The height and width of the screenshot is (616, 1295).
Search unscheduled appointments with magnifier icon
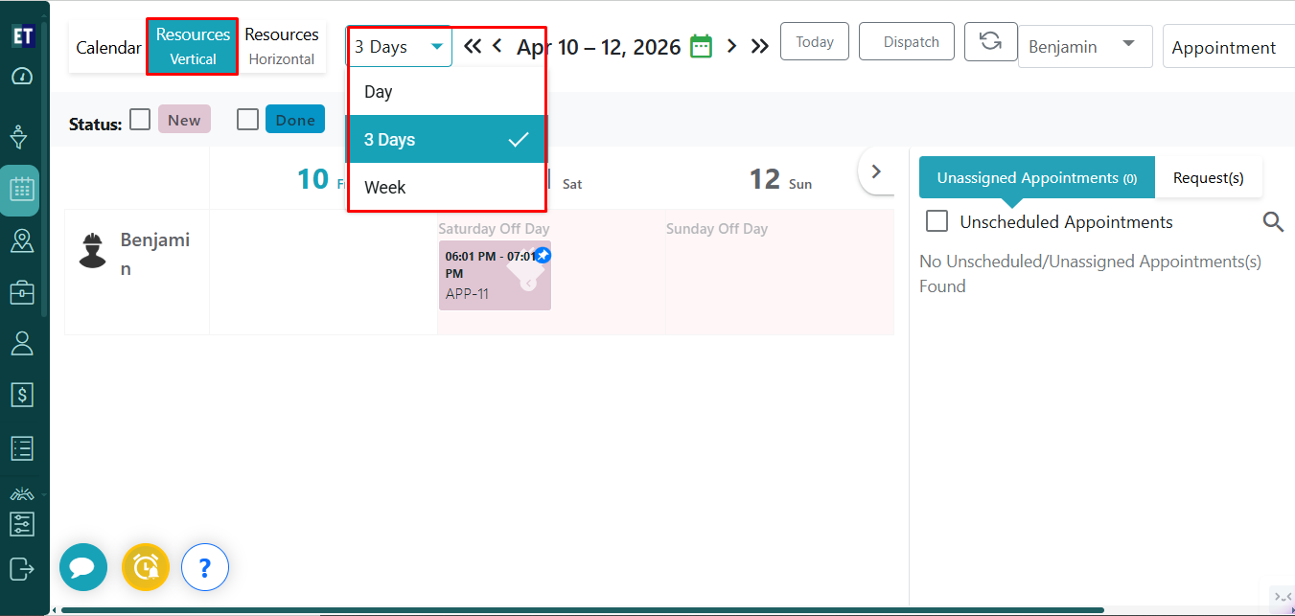(1273, 222)
